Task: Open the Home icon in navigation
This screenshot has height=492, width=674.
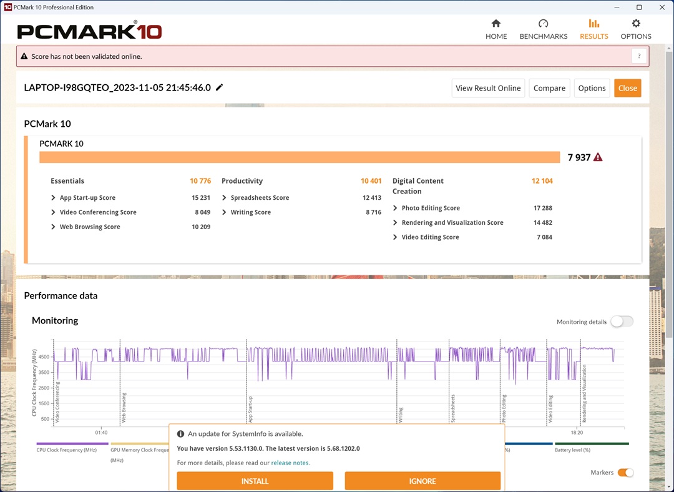Action: [x=496, y=23]
